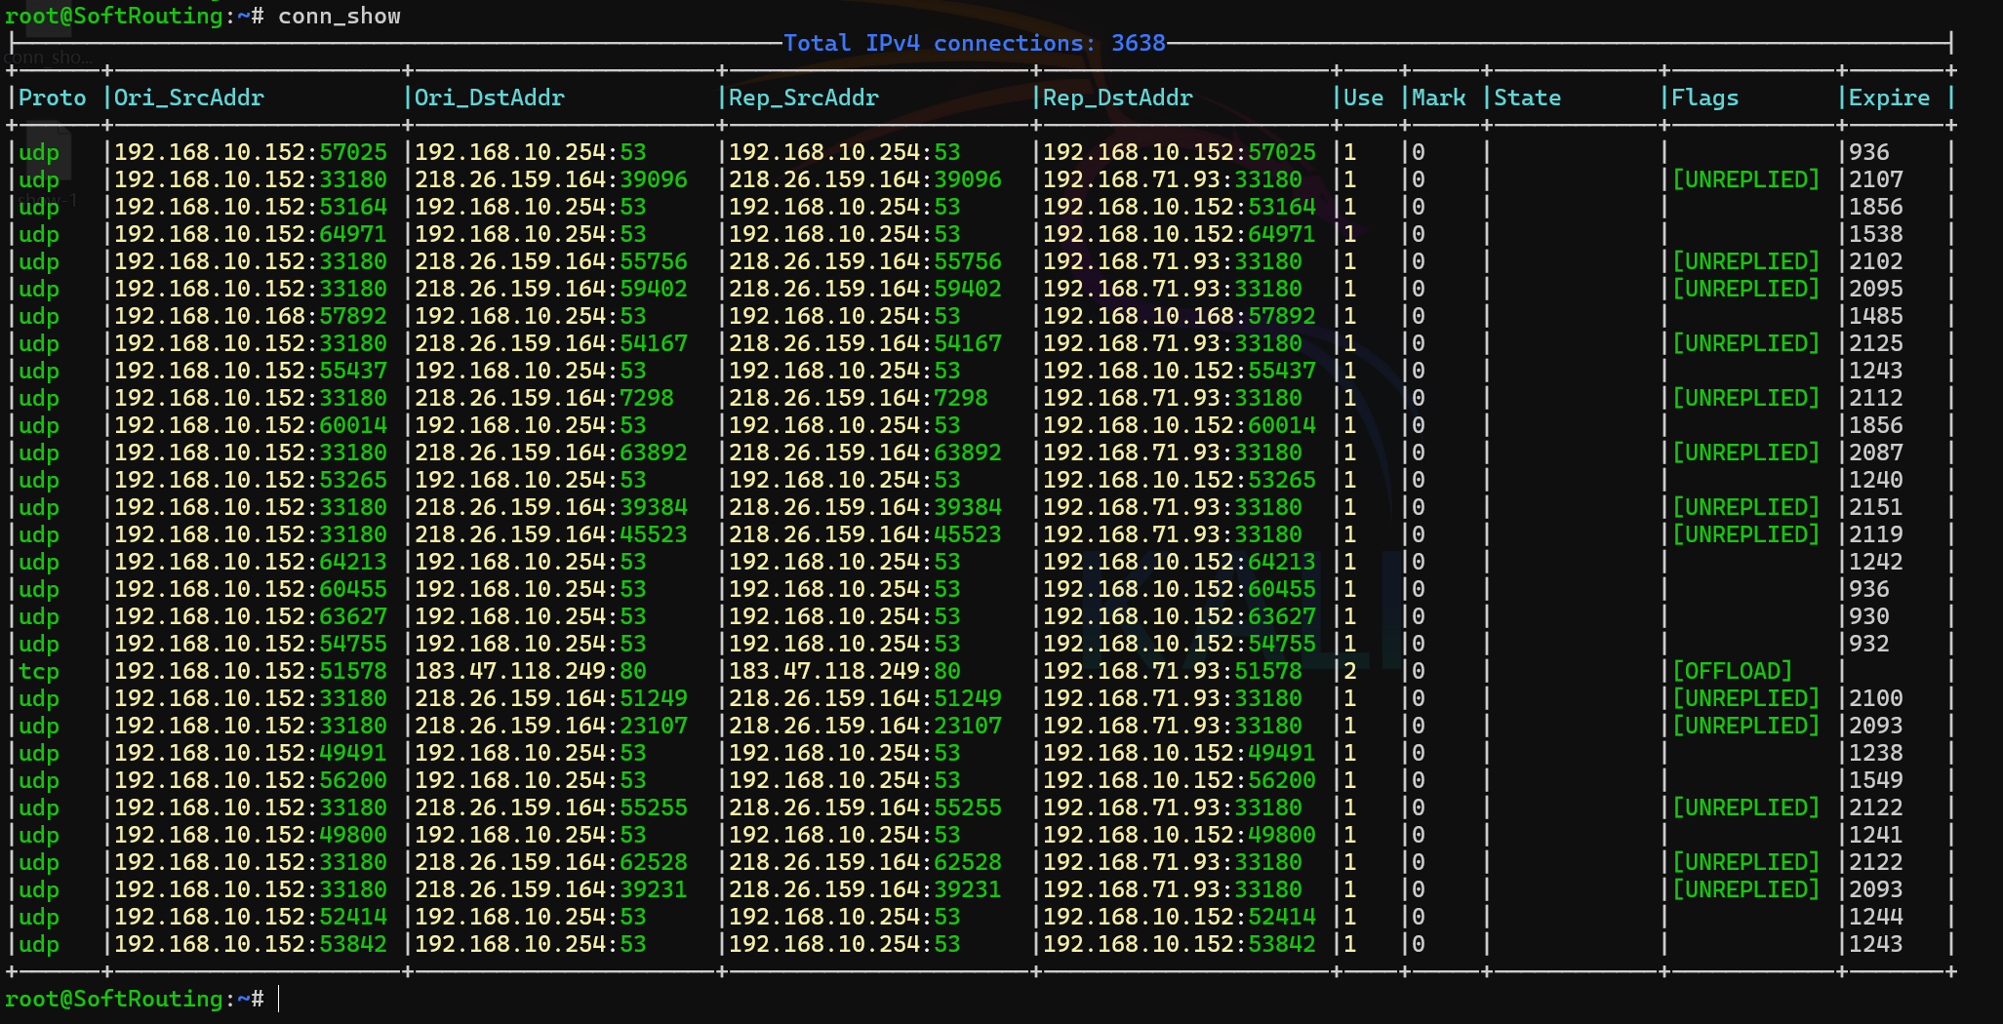This screenshot has height=1024, width=2003.
Task: Click 183.47.118.249:80 in the Ori_DstAddr column
Action: (530, 671)
